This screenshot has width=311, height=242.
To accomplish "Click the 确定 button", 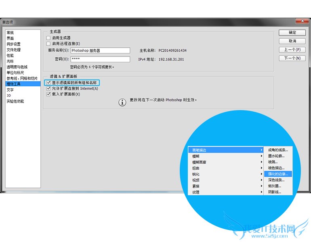I will tap(292, 33).
